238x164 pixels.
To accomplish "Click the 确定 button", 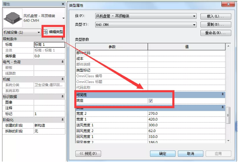I will click(163, 154).
